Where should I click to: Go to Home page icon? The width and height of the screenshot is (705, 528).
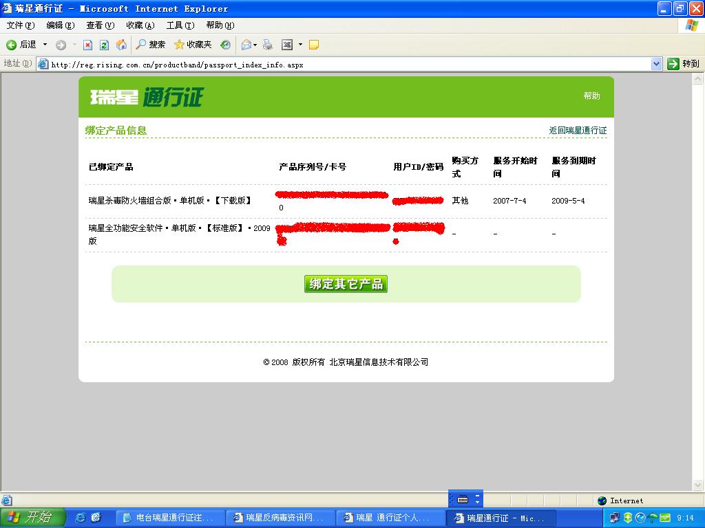(121, 45)
